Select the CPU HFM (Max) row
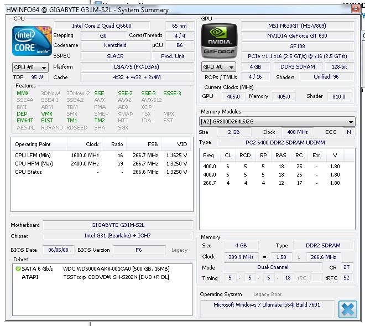The width and height of the screenshot is (365, 326). pos(101,164)
